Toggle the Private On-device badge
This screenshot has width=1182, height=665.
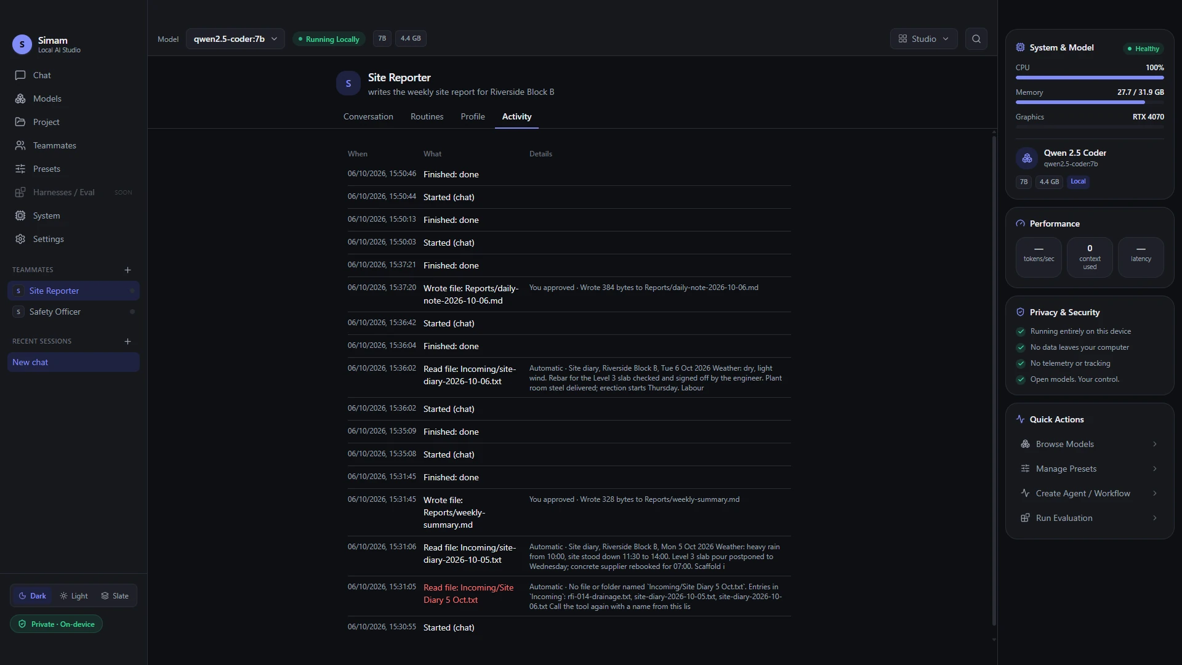click(56, 624)
